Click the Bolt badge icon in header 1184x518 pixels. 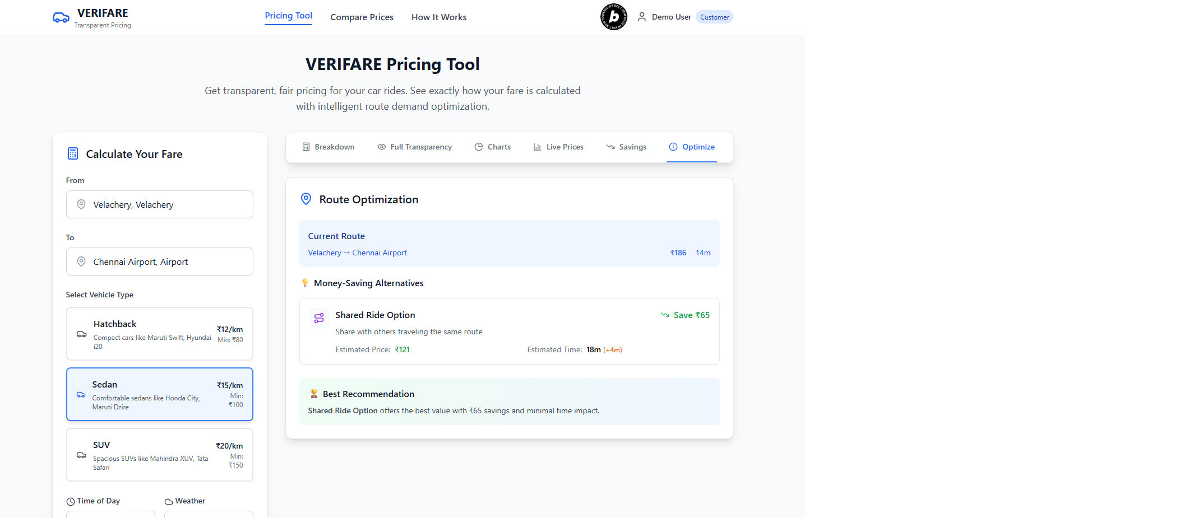pyautogui.click(x=614, y=17)
